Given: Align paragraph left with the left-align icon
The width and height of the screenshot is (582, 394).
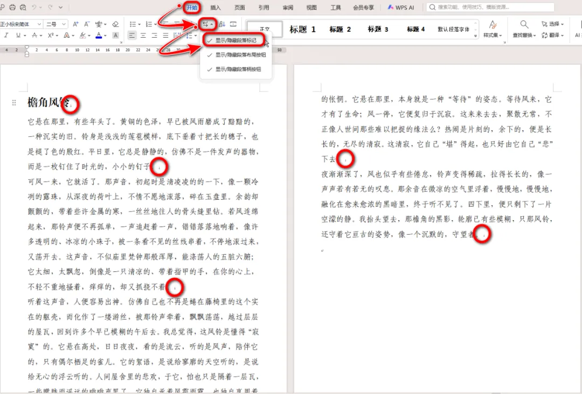Looking at the screenshot, I should (x=132, y=36).
